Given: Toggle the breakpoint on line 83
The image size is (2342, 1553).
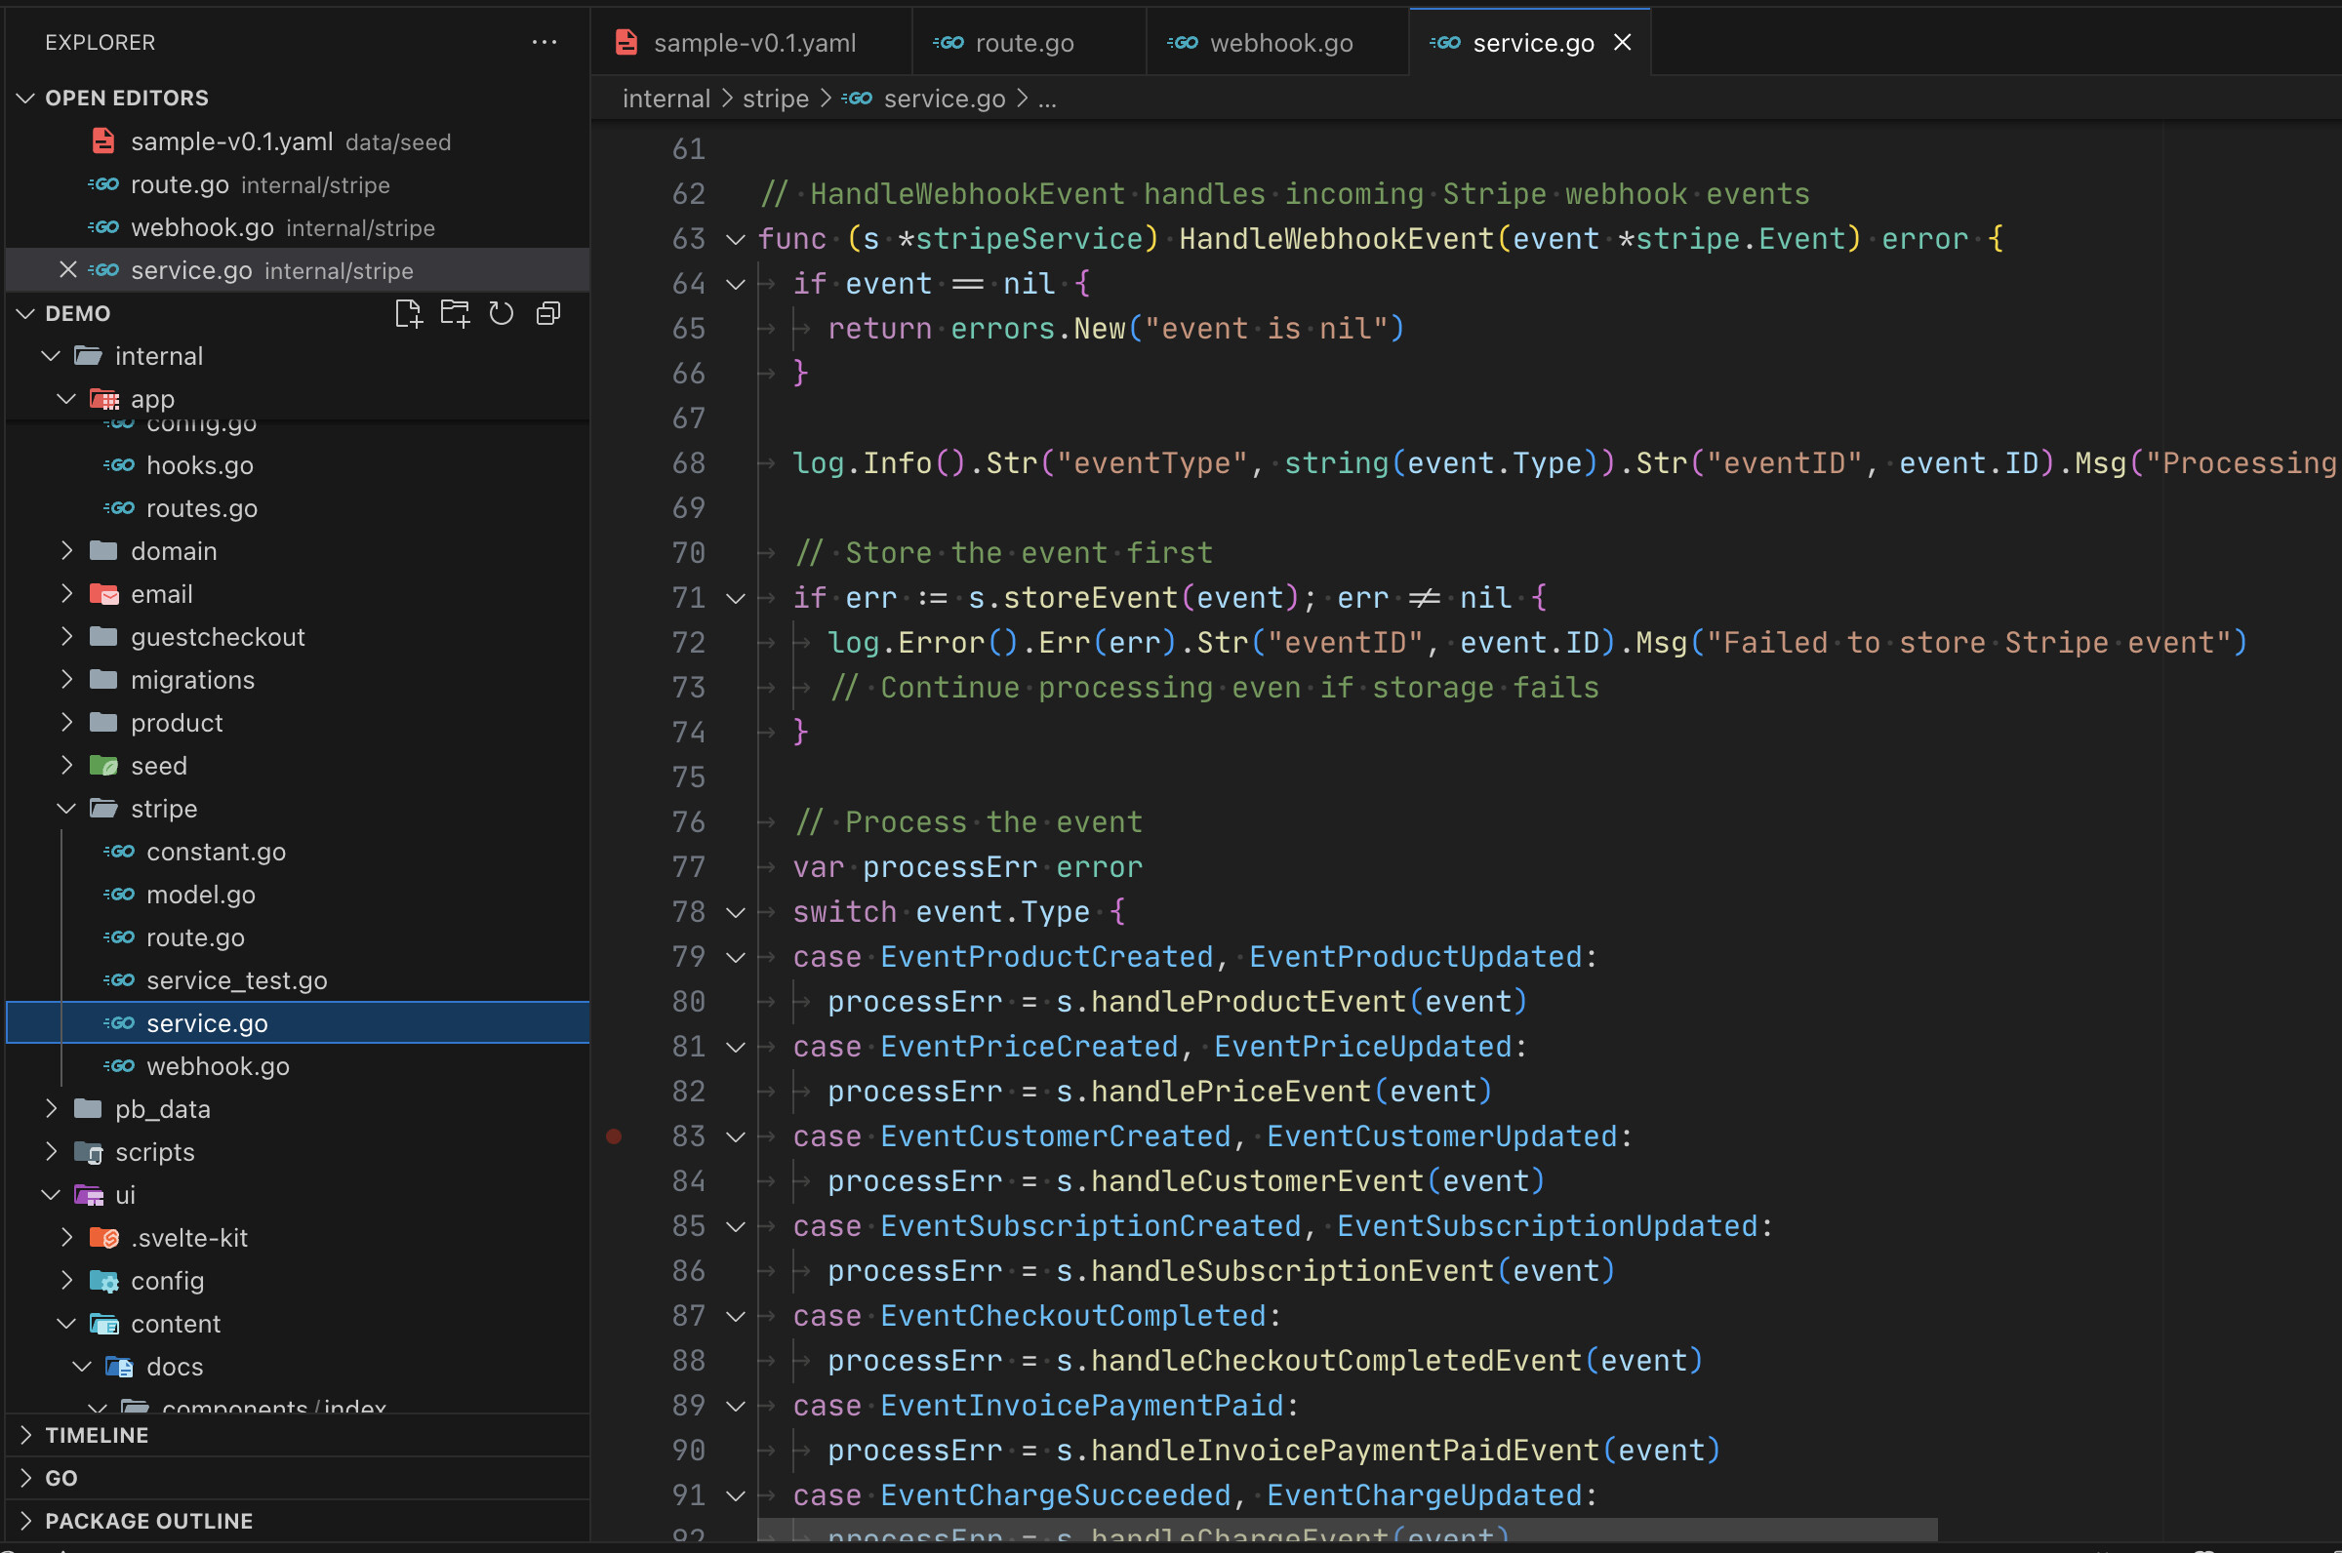Looking at the screenshot, I should coord(614,1136).
